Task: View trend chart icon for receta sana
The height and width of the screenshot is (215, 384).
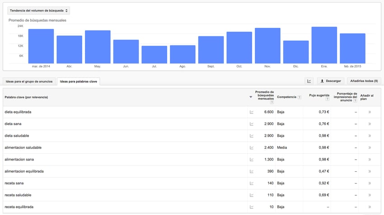Action: coord(251,184)
